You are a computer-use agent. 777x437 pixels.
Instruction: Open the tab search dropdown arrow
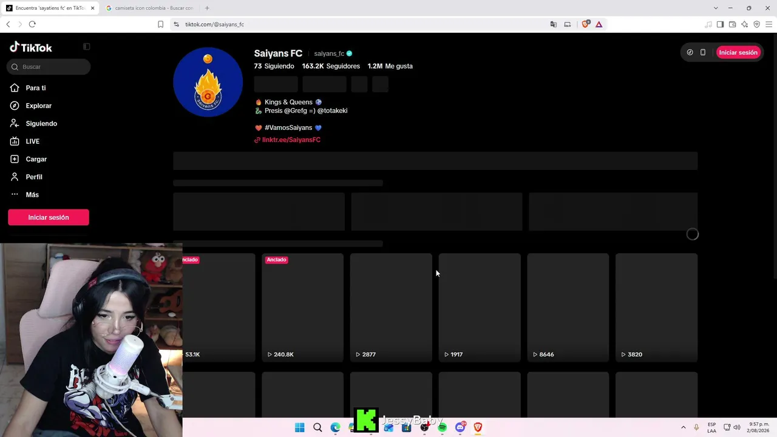point(716,8)
